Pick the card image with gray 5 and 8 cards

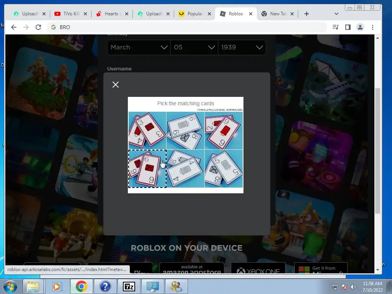click(224, 168)
